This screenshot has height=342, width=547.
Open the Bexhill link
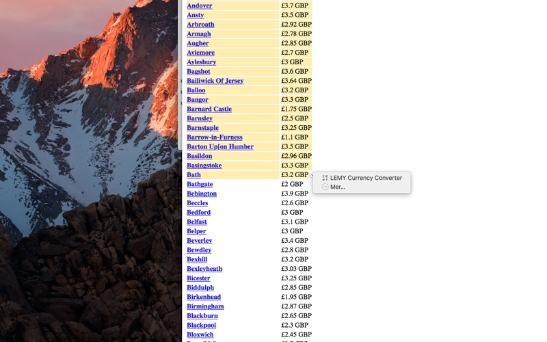[197, 260]
